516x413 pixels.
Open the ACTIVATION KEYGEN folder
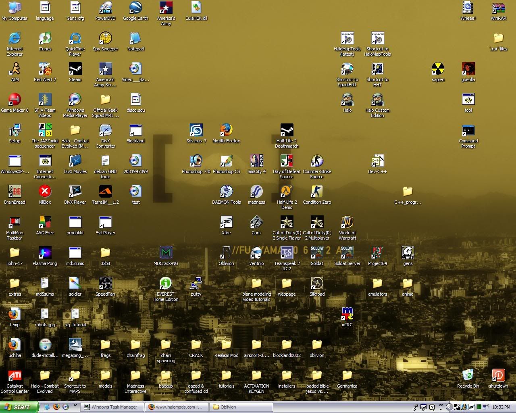(x=256, y=381)
